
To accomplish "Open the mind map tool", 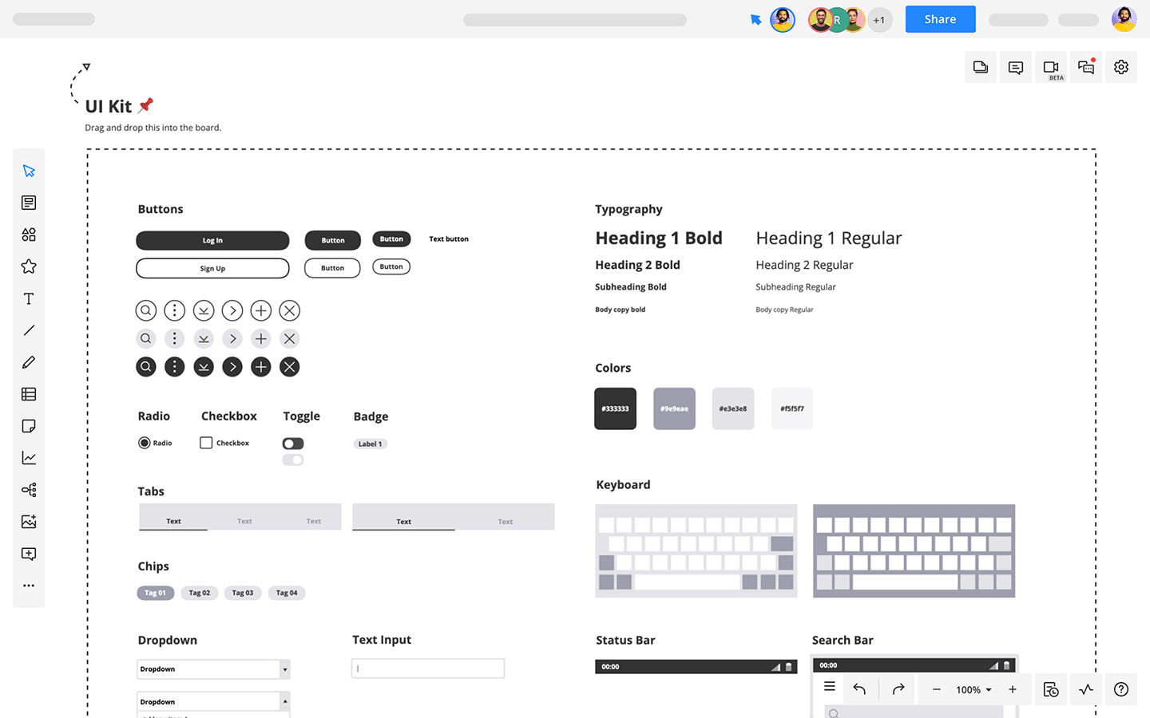I will coord(29,490).
